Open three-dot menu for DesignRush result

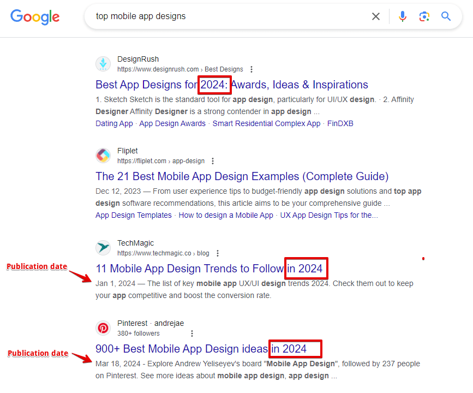coord(252,69)
